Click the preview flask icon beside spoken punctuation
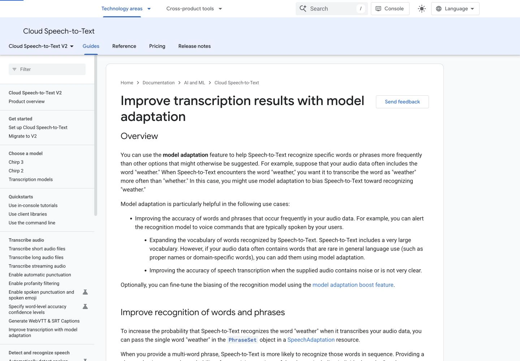 point(85,292)
